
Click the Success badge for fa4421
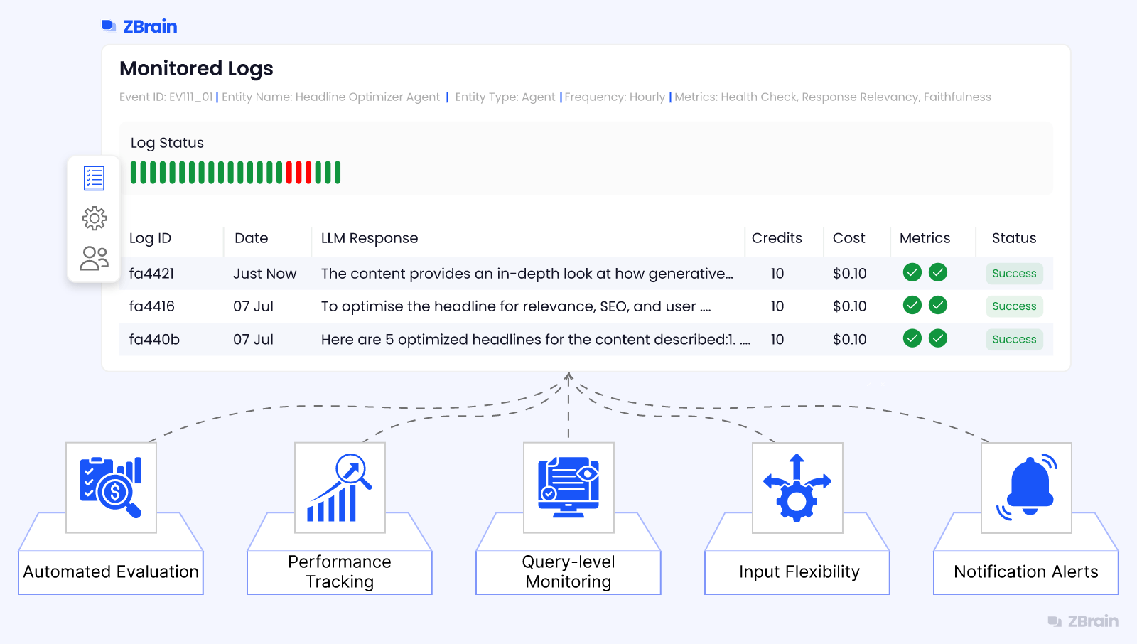[x=1014, y=274]
